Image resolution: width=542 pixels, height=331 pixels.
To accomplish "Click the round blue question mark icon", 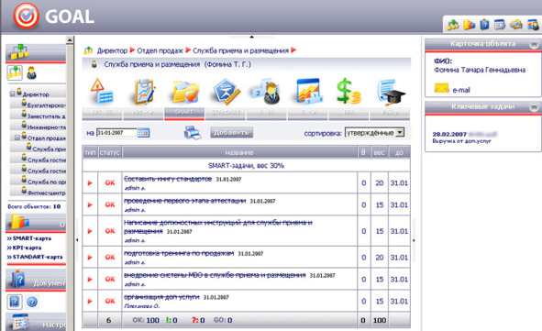I will [x=32, y=302].
